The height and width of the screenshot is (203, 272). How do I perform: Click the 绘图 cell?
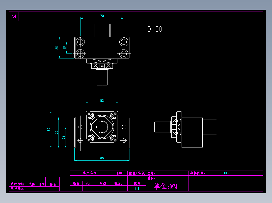[x=76, y=183]
